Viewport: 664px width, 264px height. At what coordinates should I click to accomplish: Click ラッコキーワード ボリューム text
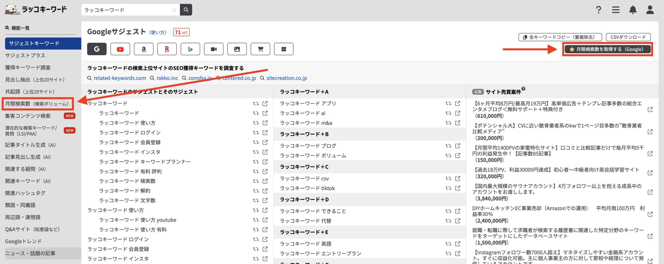pyautogui.click(x=313, y=156)
